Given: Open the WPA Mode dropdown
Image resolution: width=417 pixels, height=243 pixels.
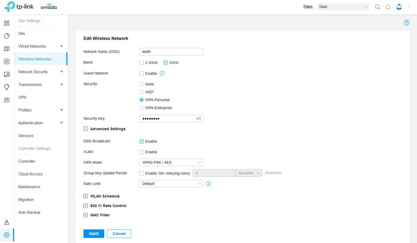Looking at the screenshot, I should pos(171,162).
